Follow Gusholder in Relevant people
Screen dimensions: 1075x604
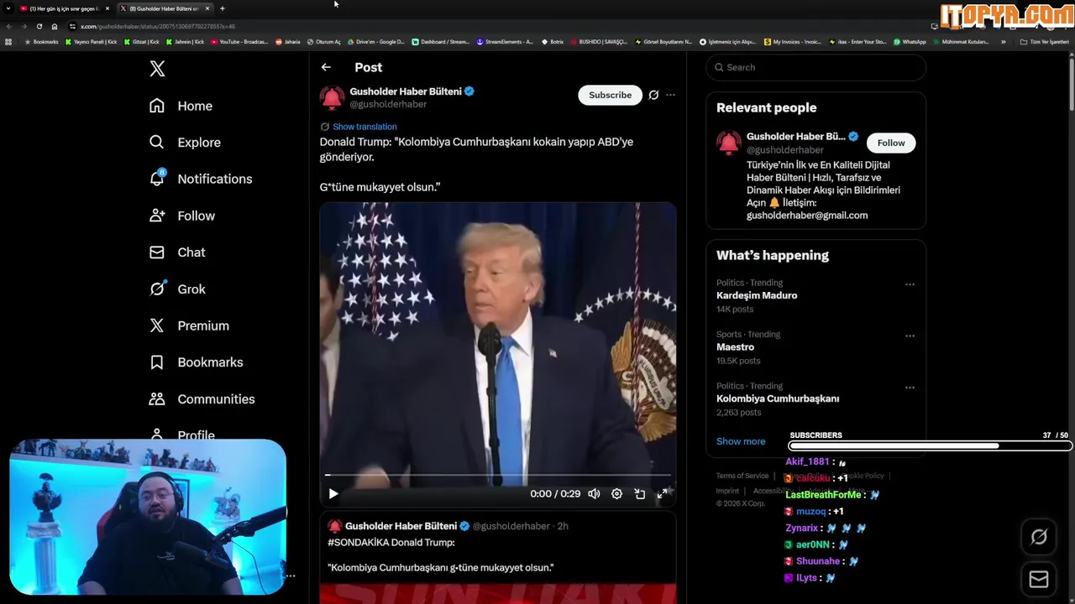click(891, 143)
